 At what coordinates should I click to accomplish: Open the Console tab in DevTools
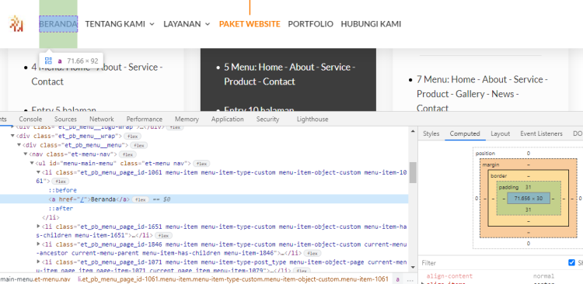pyautogui.click(x=30, y=119)
